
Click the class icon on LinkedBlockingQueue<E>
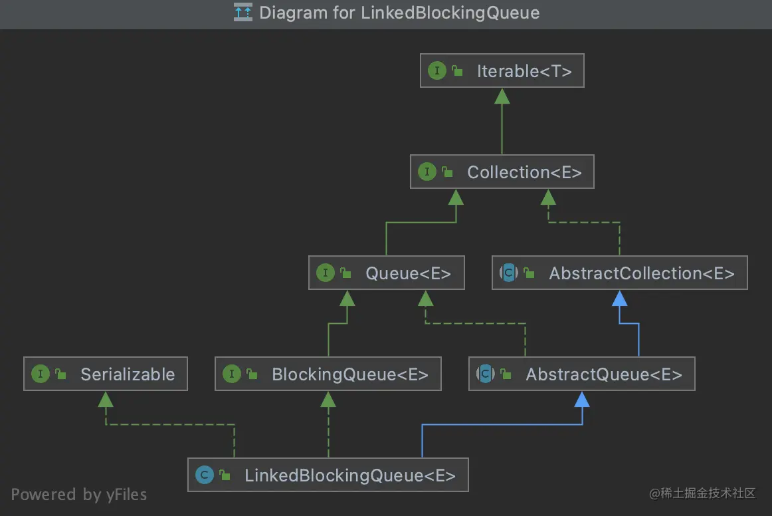click(204, 475)
